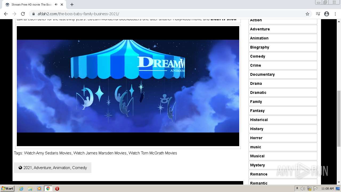Open the Chrome profile icon
The height and width of the screenshot is (192, 341).
point(327,14)
